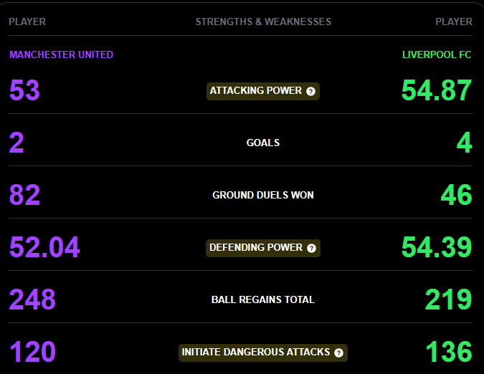The width and height of the screenshot is (484, 374).
Task: Click Manchester United's 82 ground duels value
Action: click(x=24, y=195)
